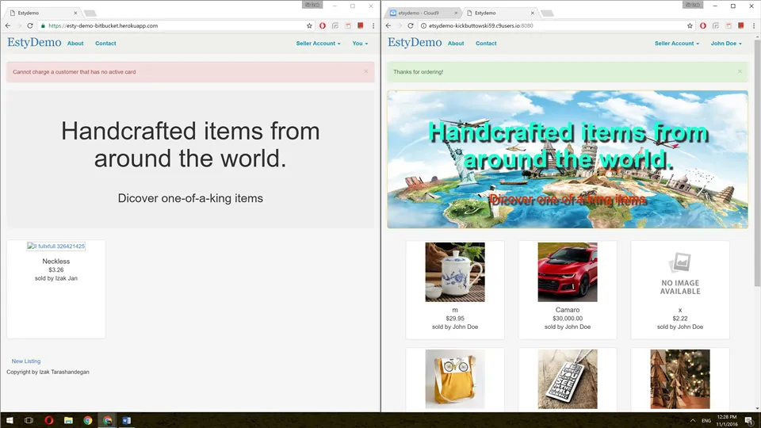This screenshot has height=428, width=761.
Task: Expand Seller Account dropdown in left window
Action: (x=319, y=43)
